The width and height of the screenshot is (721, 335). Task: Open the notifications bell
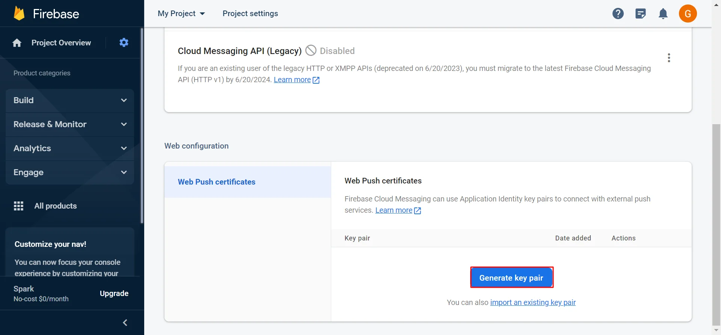tap(663, 14)
